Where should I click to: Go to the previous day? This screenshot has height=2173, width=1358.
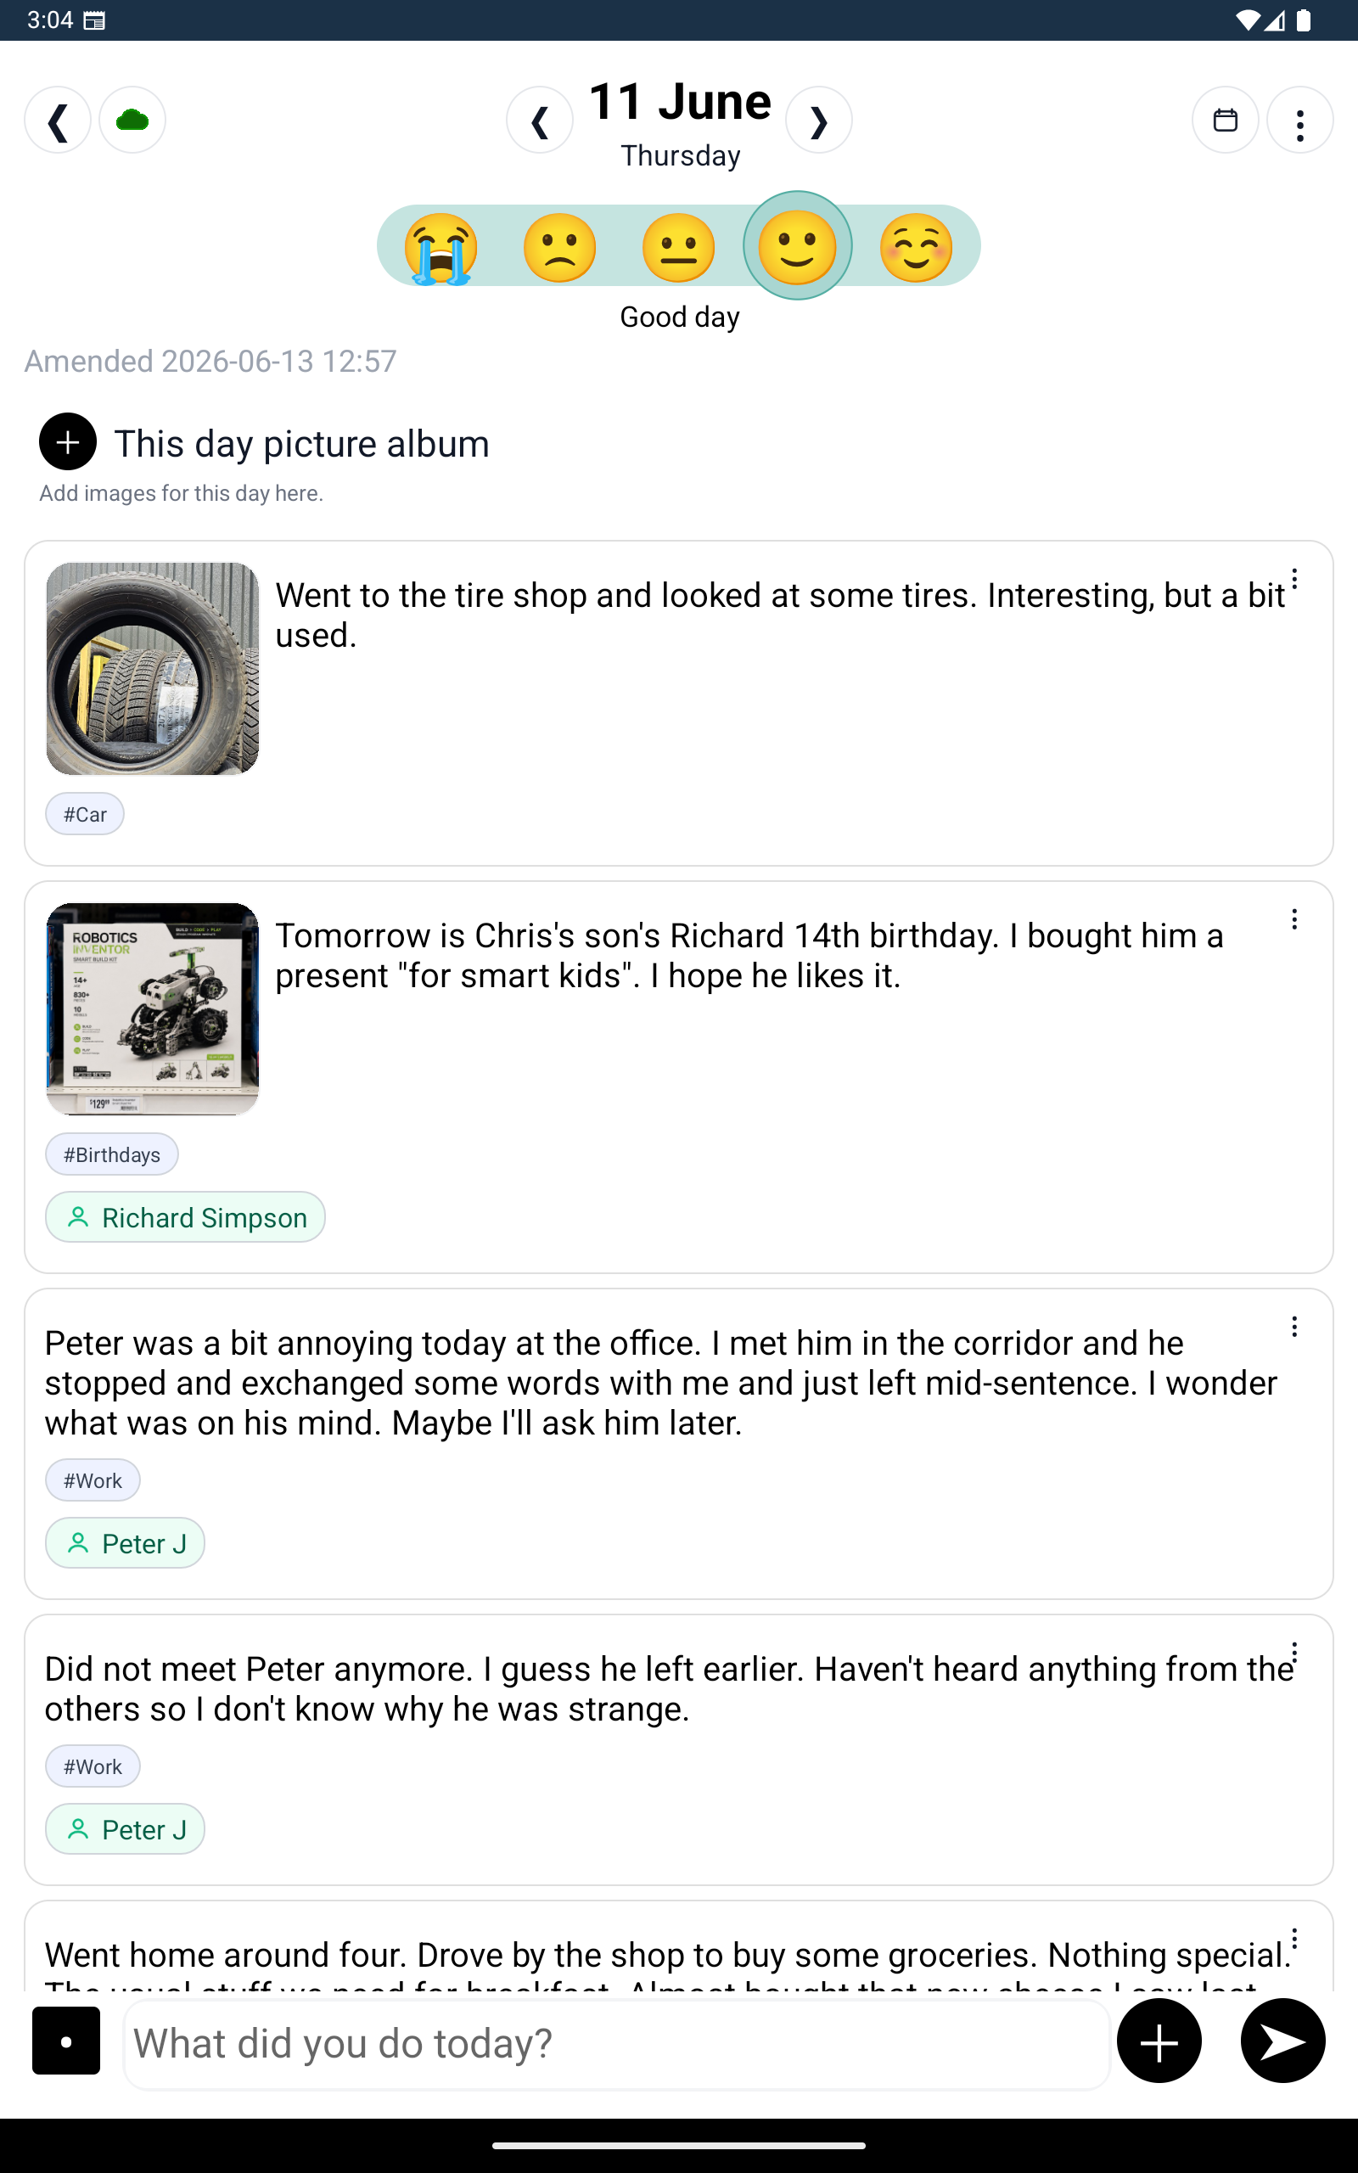pyautogui.click(x=540, y=120)
